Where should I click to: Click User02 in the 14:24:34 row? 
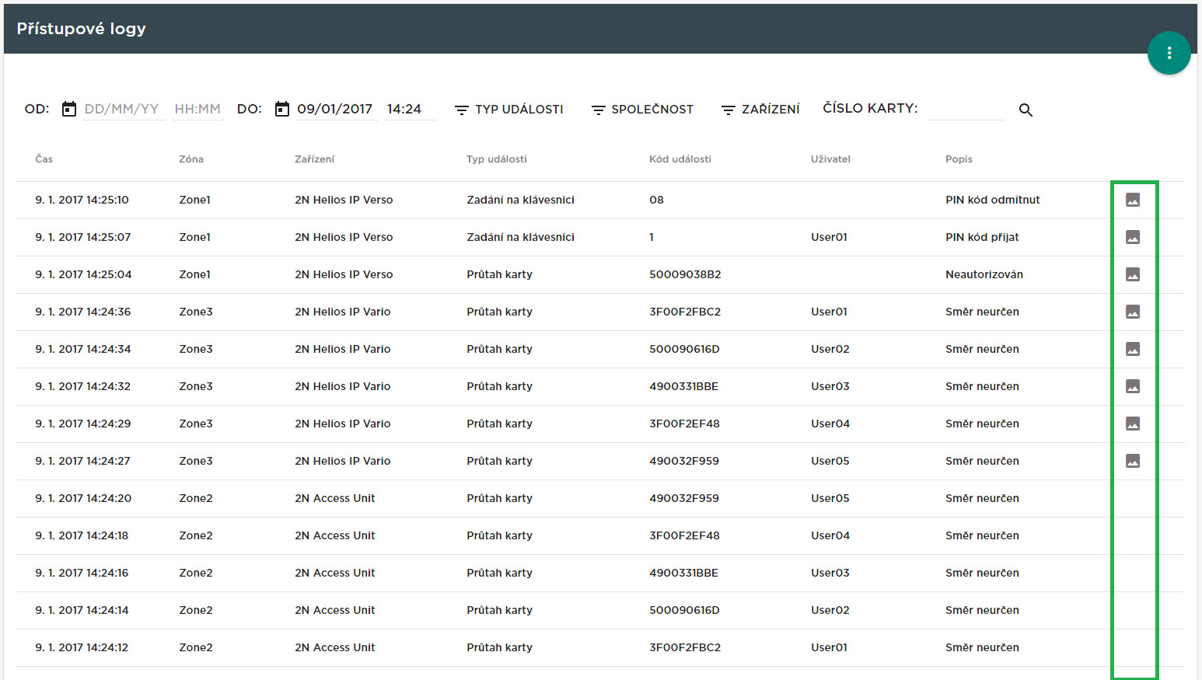coord(830,349)
